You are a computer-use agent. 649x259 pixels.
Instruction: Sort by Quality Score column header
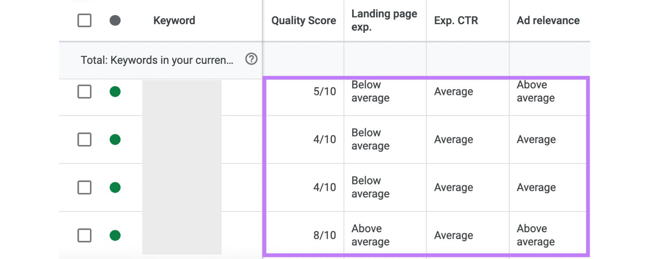303,20
